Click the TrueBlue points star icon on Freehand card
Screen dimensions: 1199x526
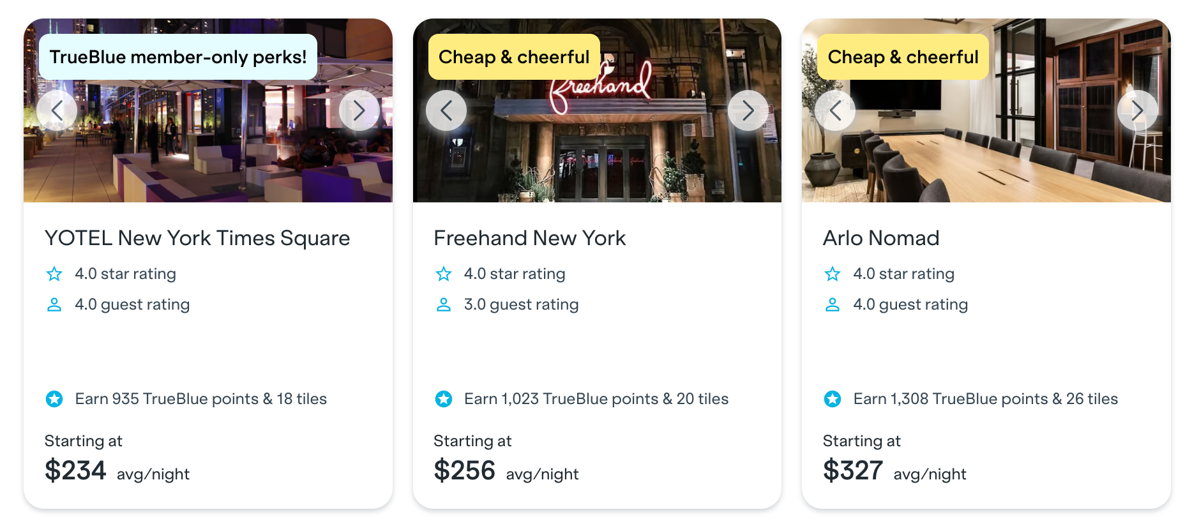tap(444, 399)
